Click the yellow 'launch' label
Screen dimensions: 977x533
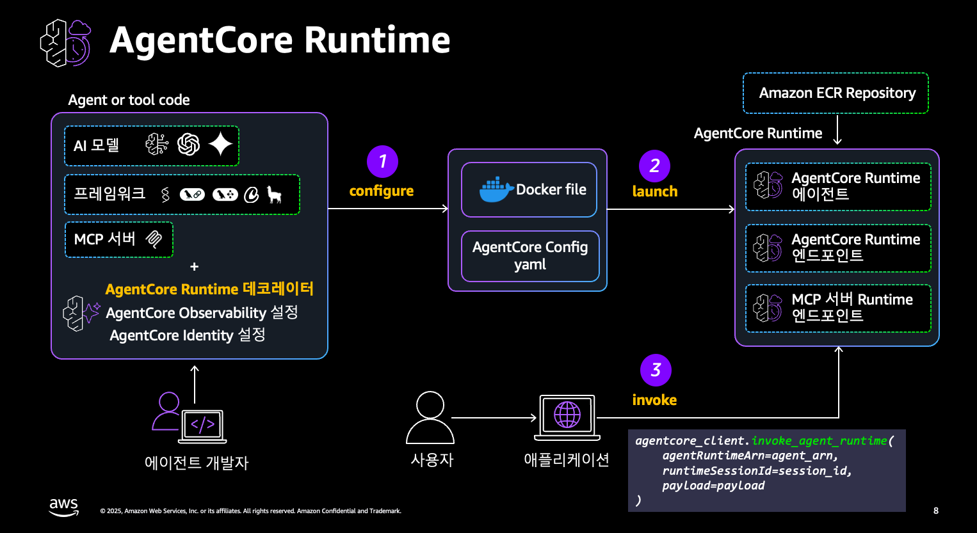click(x=654, y=191)
